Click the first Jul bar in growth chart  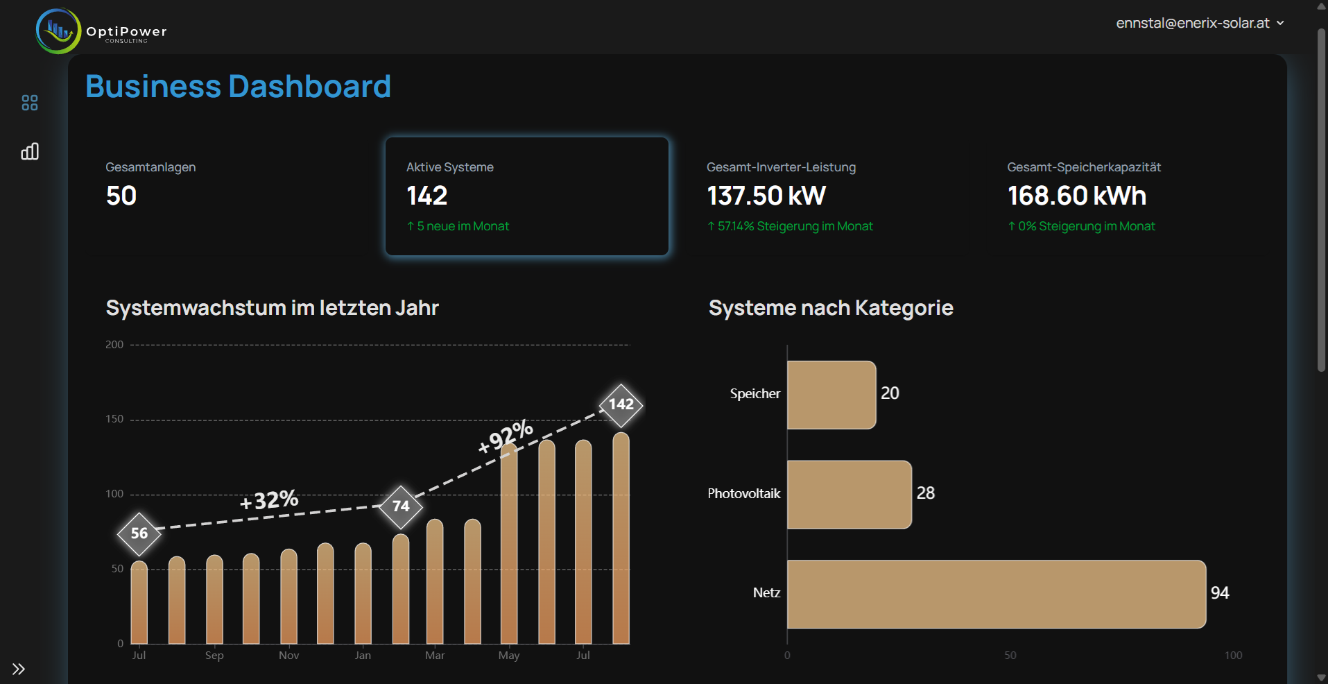point(139,602)
